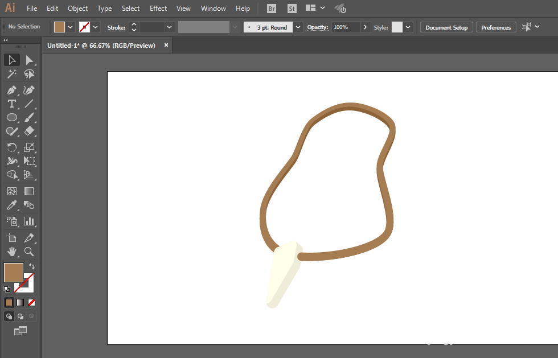Screen dimensions: 558x358
Task: Activate the Magic Wand tool
Action: coord(12,73)
